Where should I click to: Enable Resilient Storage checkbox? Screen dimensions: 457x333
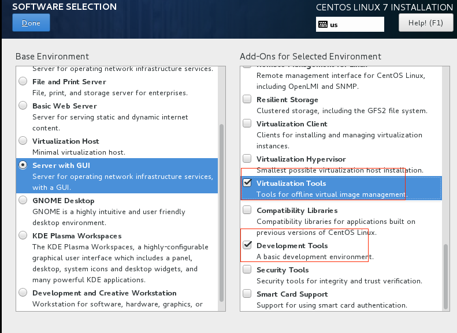tap(247, 99)
